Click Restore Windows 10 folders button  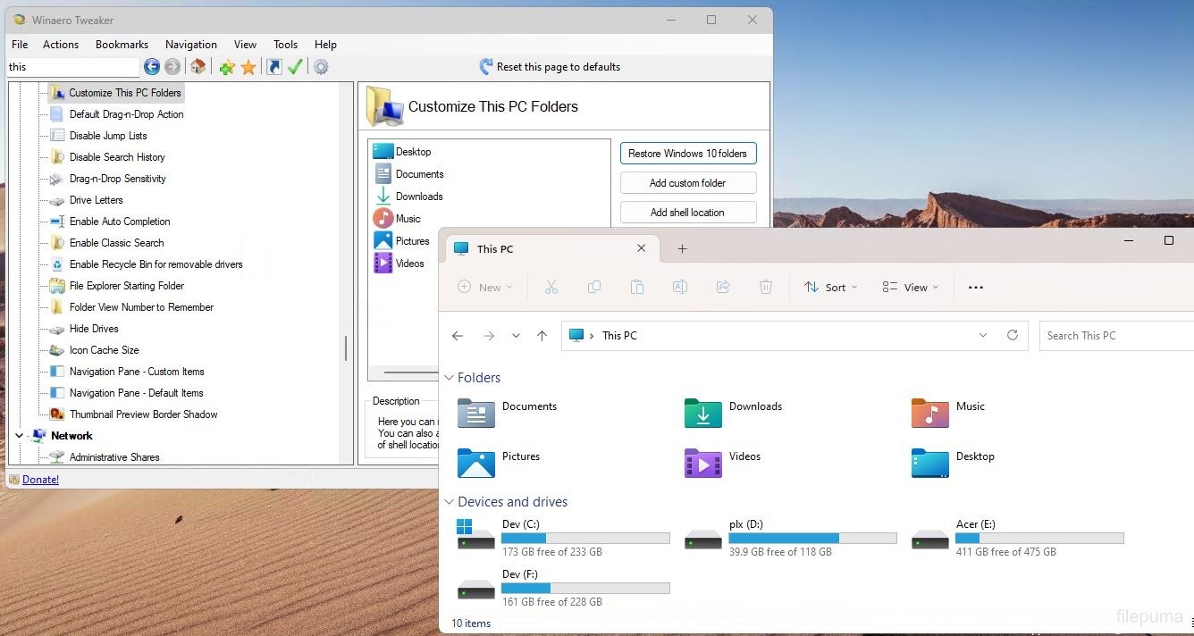(687, 154)
